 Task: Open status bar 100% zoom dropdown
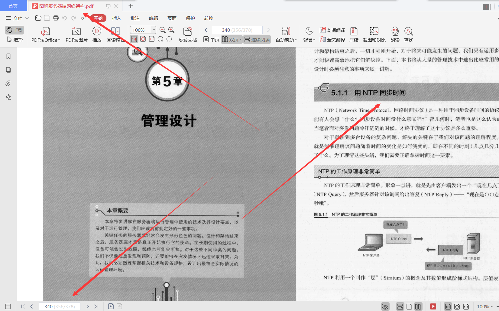(492, 306)
